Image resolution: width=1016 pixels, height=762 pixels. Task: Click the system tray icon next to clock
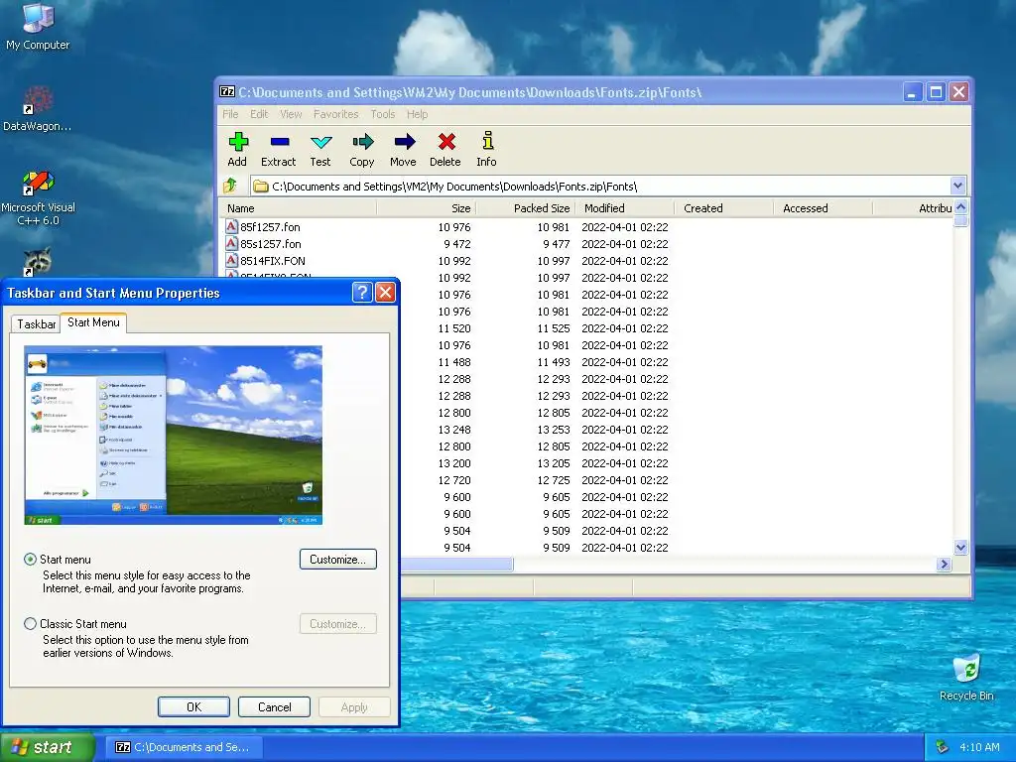943,747
